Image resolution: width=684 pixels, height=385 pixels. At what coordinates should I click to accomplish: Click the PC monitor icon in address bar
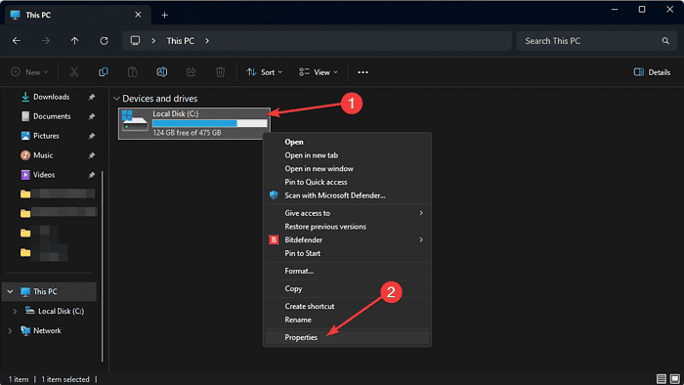135,40
